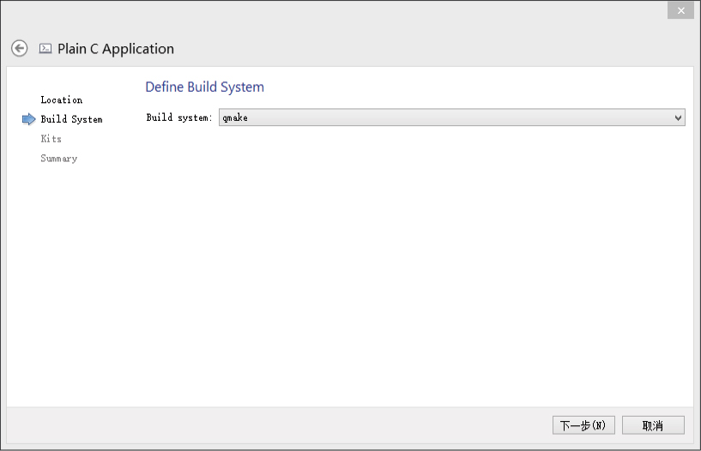Click the blue arrow marker beside Build System
The width and height of the screenshot is (701, 451).
pos(29,119)
